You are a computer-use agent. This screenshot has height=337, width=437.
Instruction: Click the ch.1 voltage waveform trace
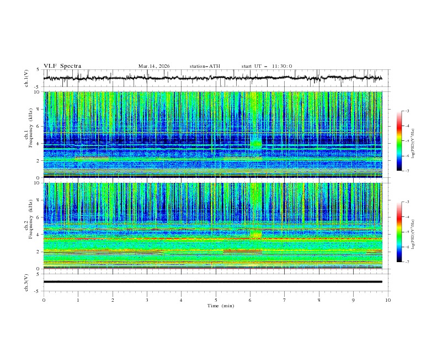[212, 78]
